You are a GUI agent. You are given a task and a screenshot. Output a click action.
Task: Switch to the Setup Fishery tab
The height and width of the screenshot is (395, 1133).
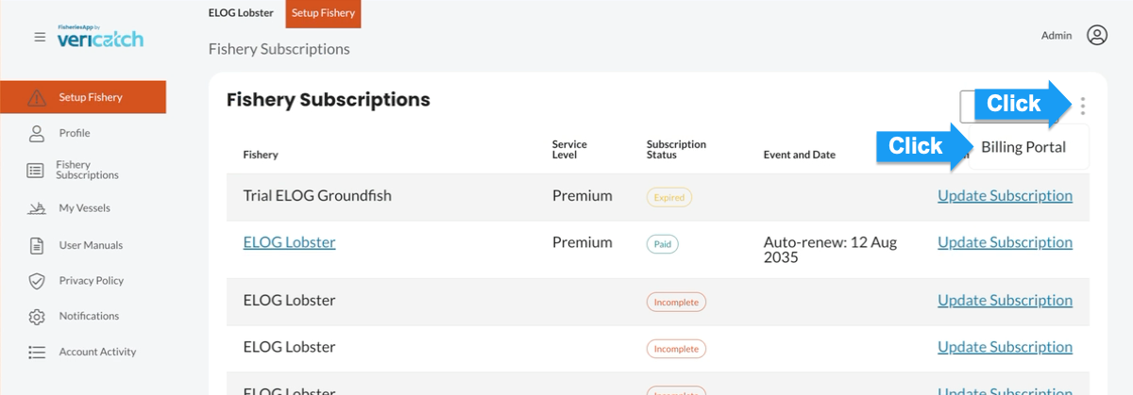coord(323,13)
